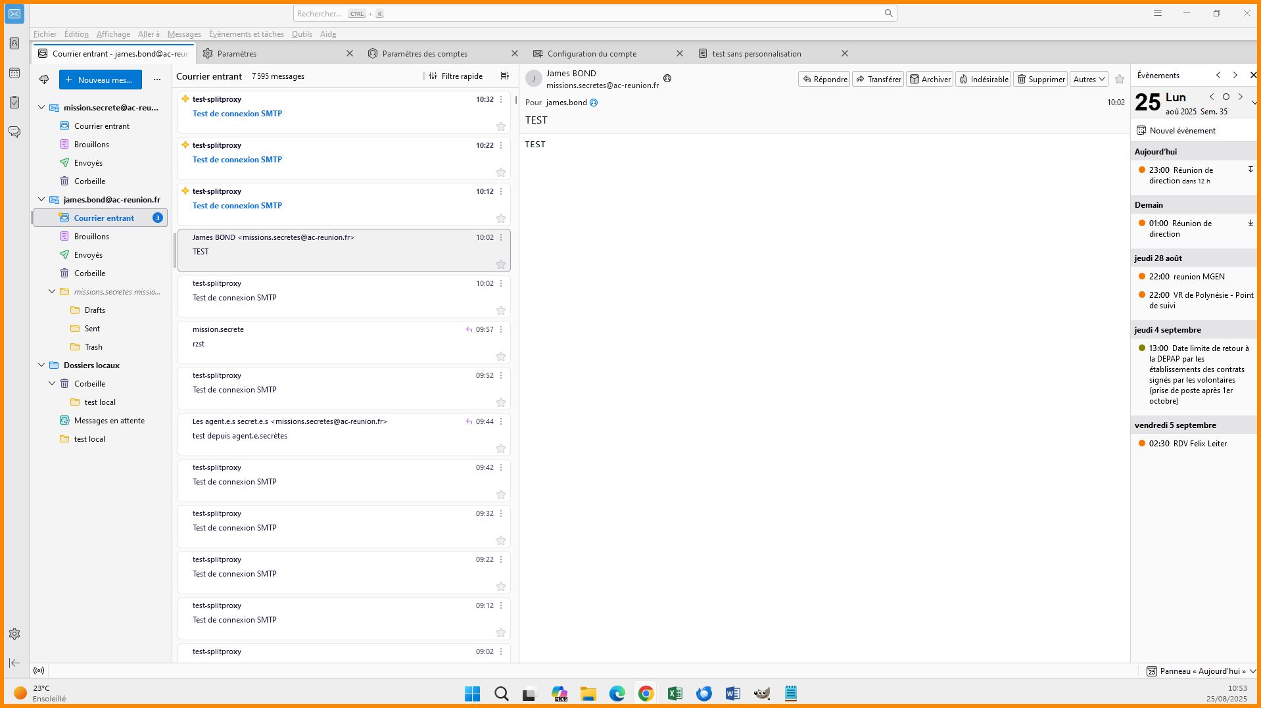Click the message list display options icon
1261x708 pixels.
click(505, 76)
